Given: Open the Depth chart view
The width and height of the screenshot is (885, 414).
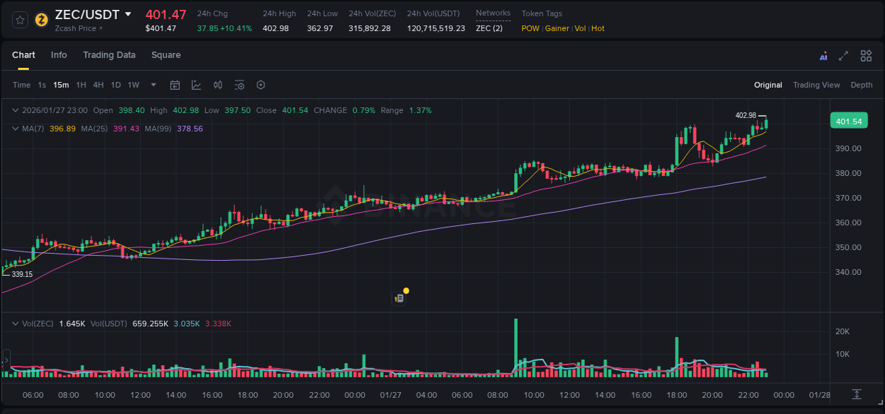Looking at the screenshot, I should click(x=861, y=85).
